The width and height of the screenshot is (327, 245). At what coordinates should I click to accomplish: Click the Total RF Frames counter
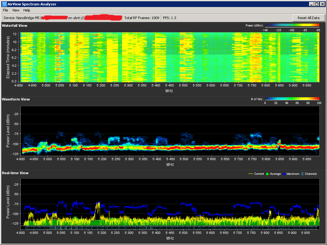pyautogui.click(x=141, y=18)
